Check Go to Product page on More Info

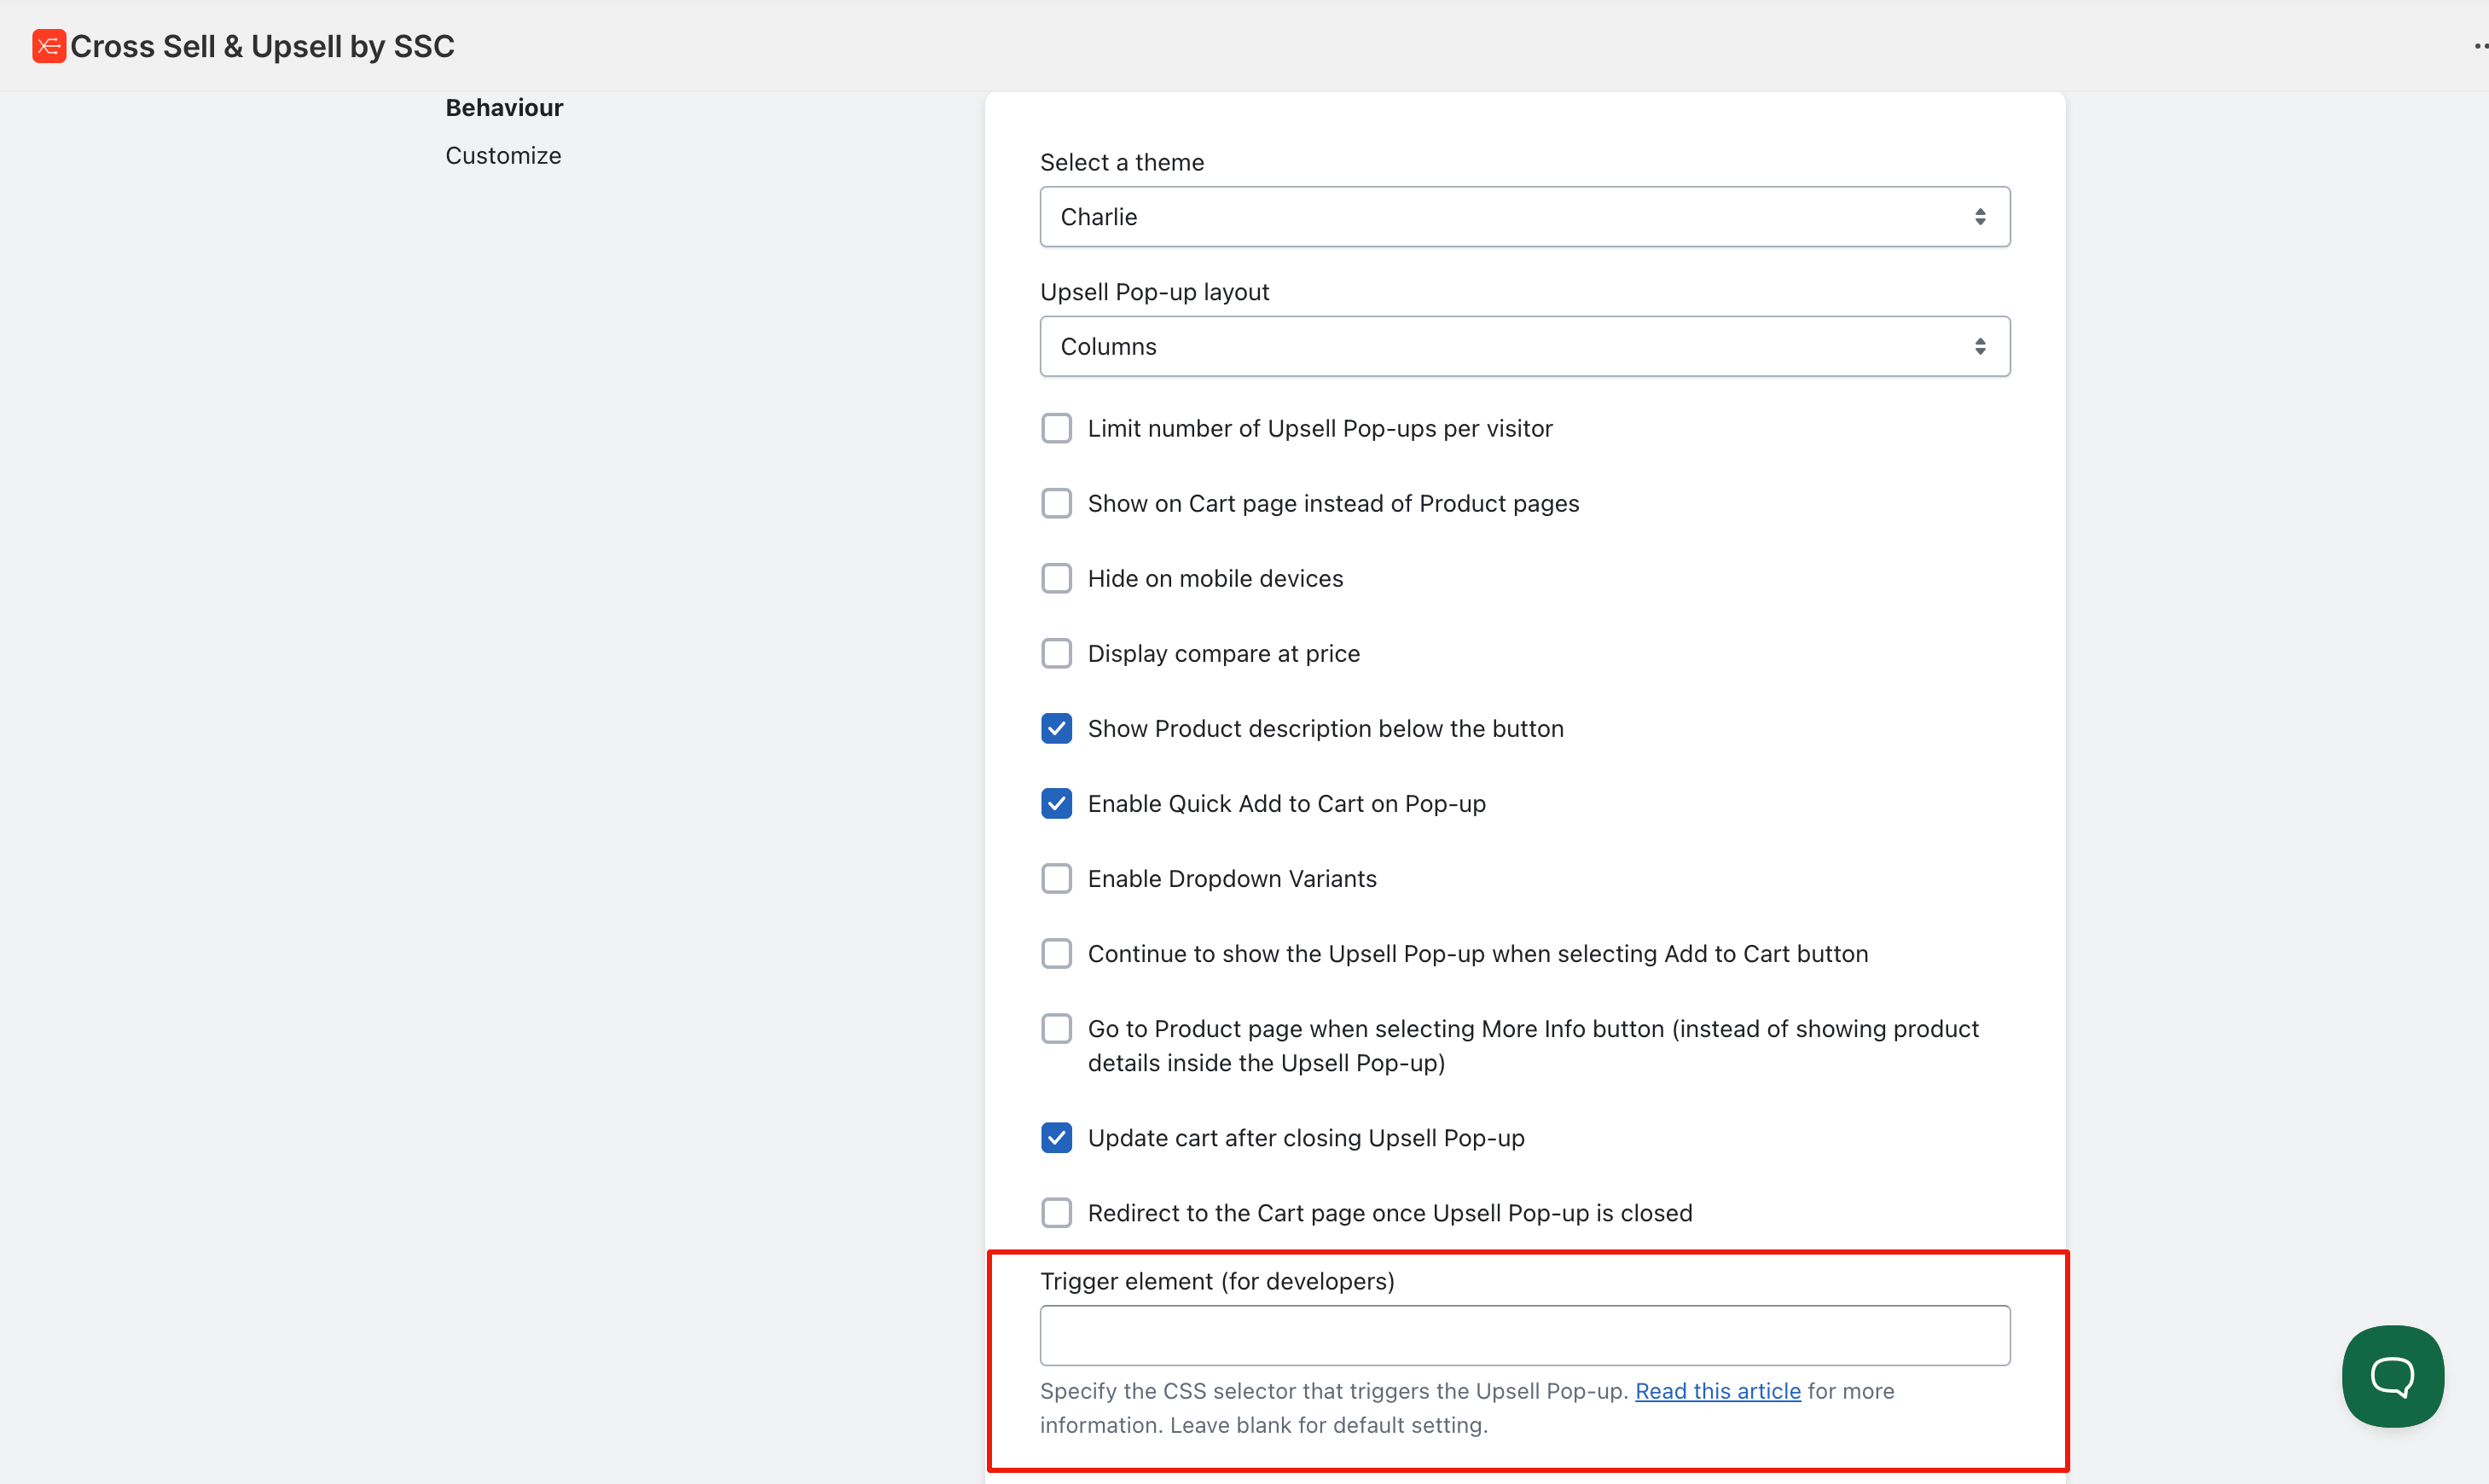coord(1056,1029)
